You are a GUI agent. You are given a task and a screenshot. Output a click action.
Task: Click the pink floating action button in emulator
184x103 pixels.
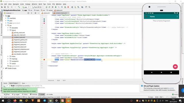[x=175, y=67]
